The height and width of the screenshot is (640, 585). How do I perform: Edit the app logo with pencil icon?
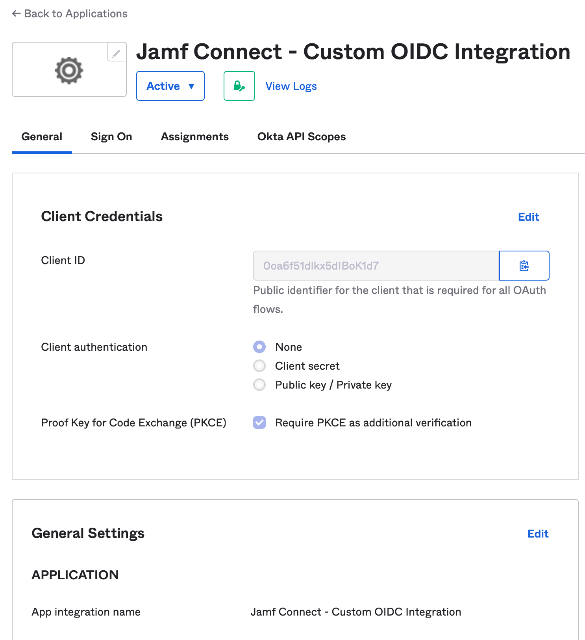(117, 52)
